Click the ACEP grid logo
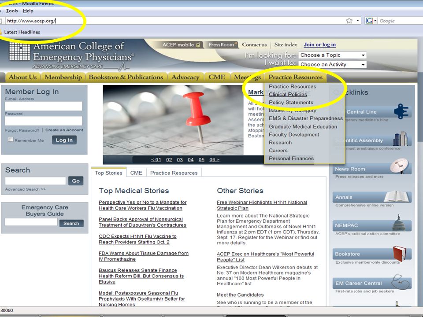 (20, 52)
